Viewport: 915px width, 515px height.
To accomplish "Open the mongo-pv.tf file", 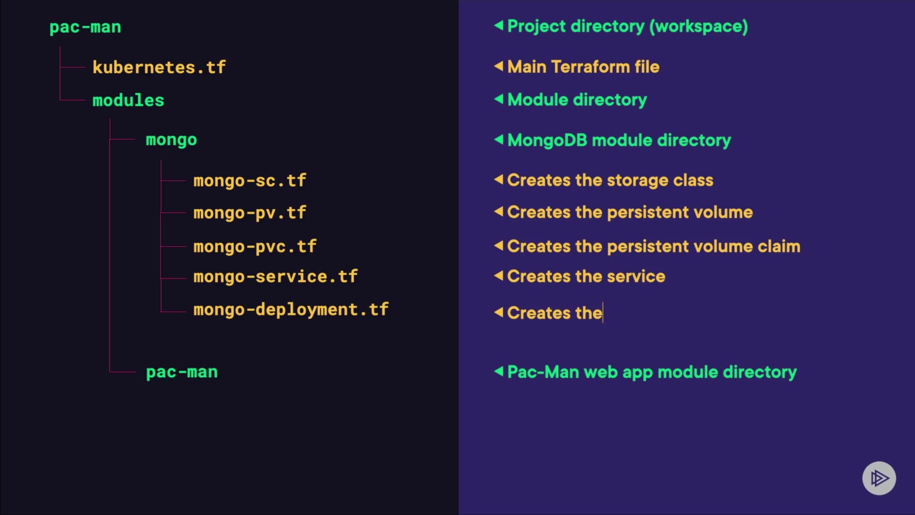I will click(250, 213).
